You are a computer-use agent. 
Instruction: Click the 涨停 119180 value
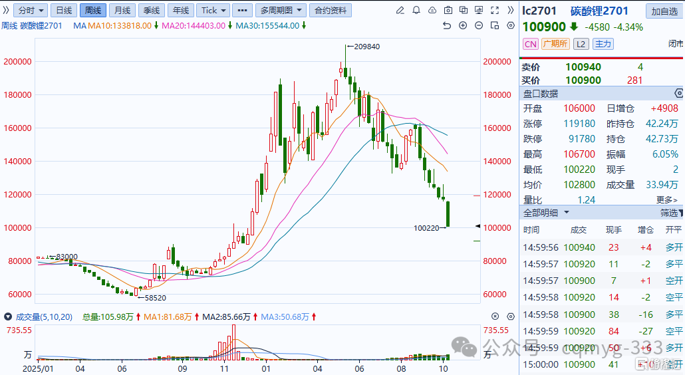(579, 124)
